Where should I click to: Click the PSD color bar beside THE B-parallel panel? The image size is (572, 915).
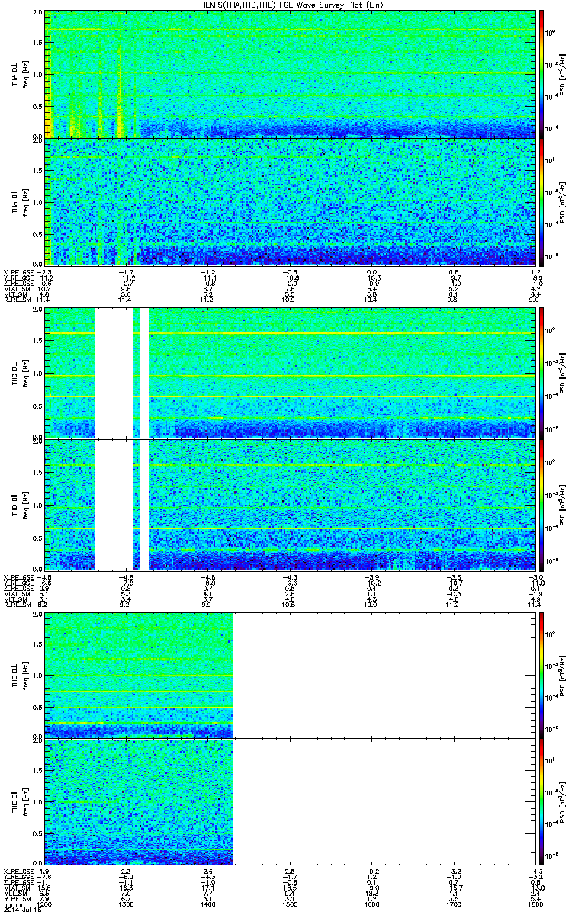point(542,801)
